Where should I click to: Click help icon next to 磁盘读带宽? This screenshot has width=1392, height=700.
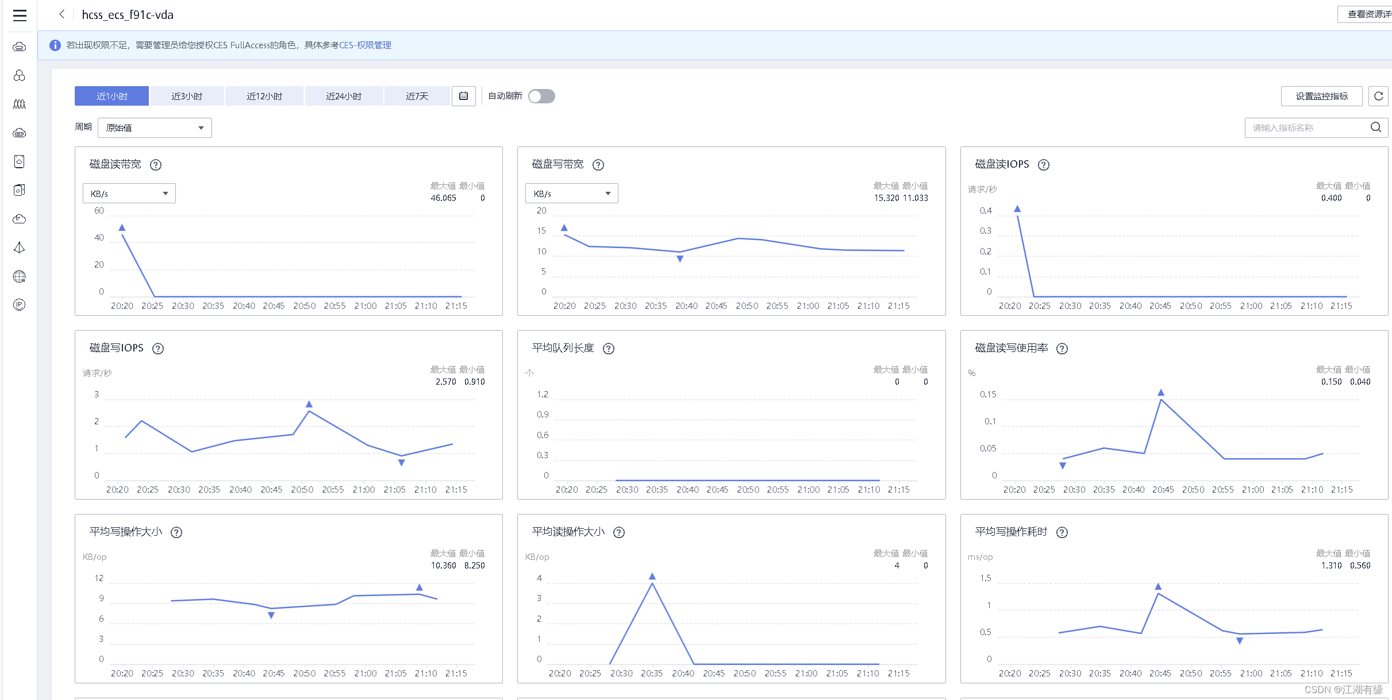pos(156,165)
